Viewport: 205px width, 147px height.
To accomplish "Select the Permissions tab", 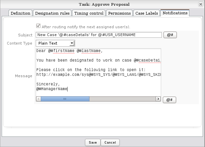I will coord(119,13).
